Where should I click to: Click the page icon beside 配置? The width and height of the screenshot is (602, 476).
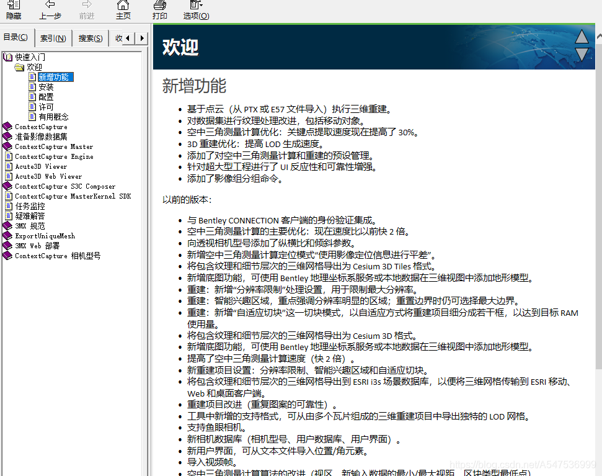coord(33,97)
